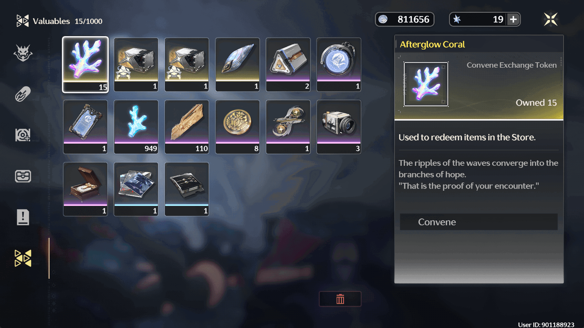The image size is (584, 328).
Task: Add more Astrite with plus button
Action: click(x=513, y=19)
